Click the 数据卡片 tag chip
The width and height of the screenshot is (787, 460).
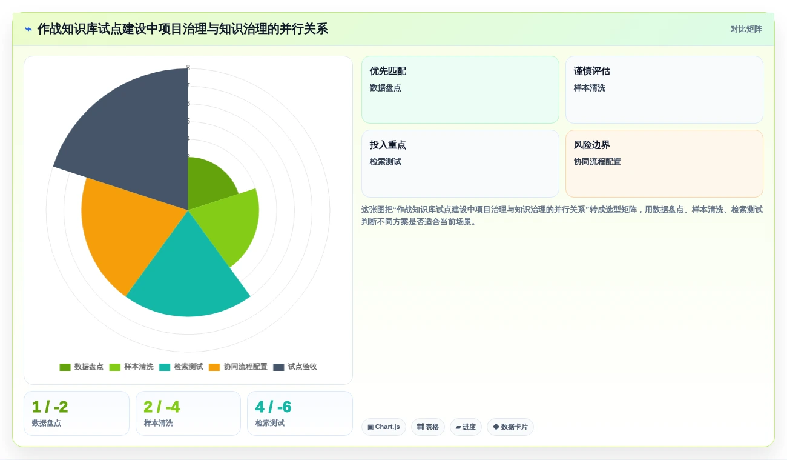510,427
